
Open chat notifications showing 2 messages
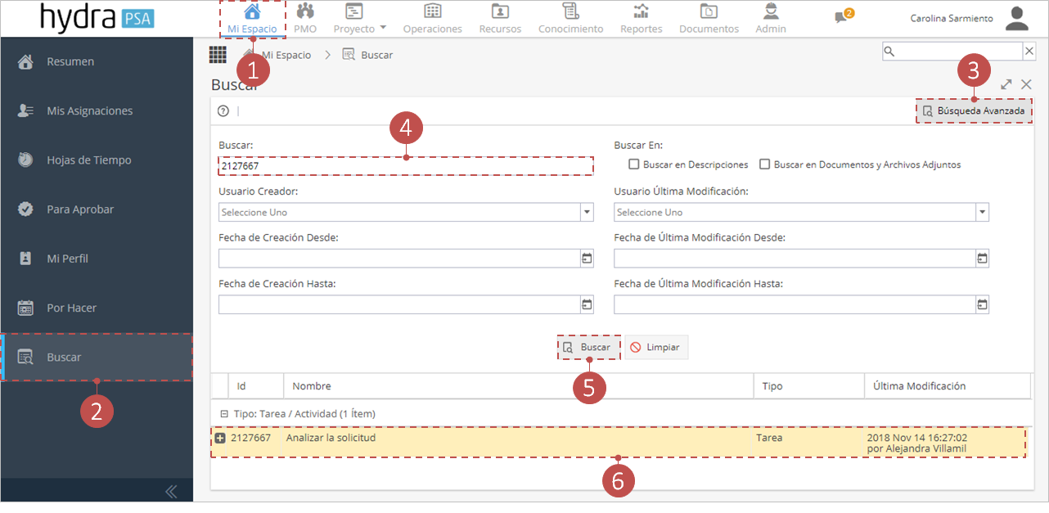pyautogui.click(x=841, y=18)
